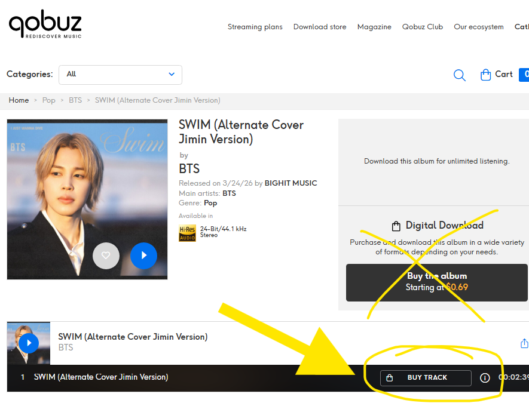
Task: Open BTS artist name link
Action: pyautogui.click(x=189, y=168)
